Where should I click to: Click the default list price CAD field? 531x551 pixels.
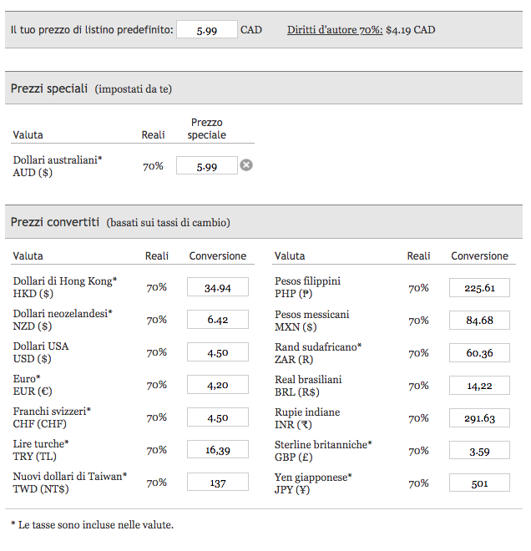(207, 30)
